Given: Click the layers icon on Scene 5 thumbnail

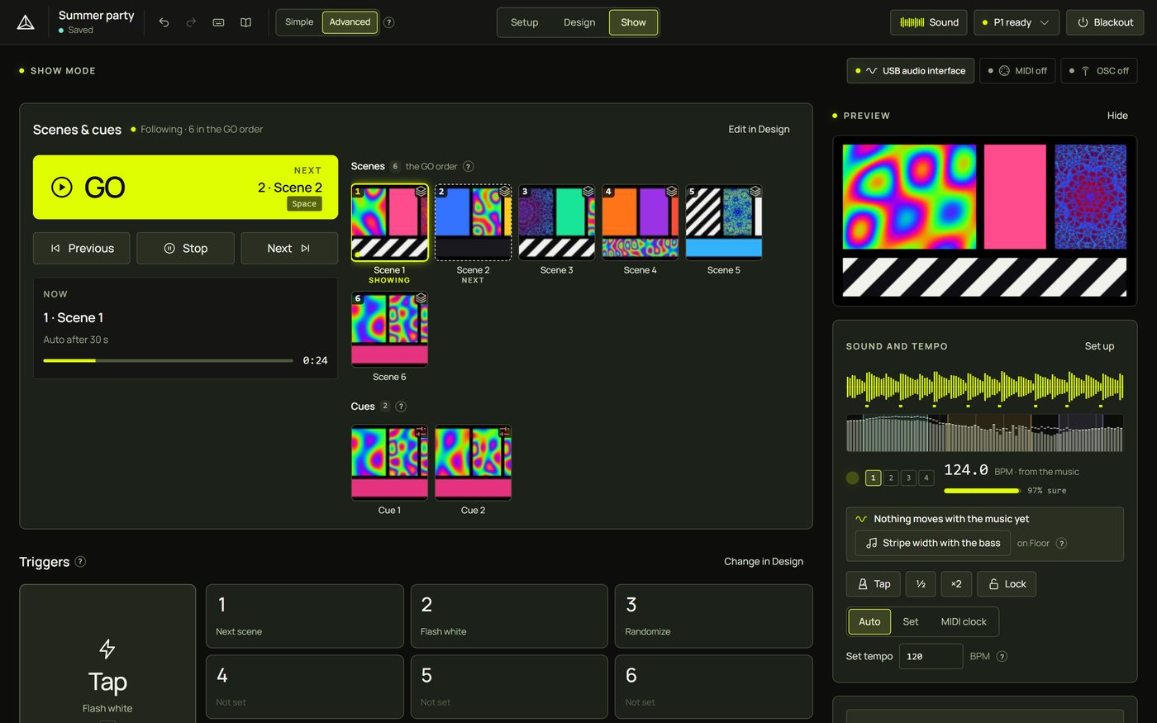Looking at the screenshot, I should pos(755,192).
